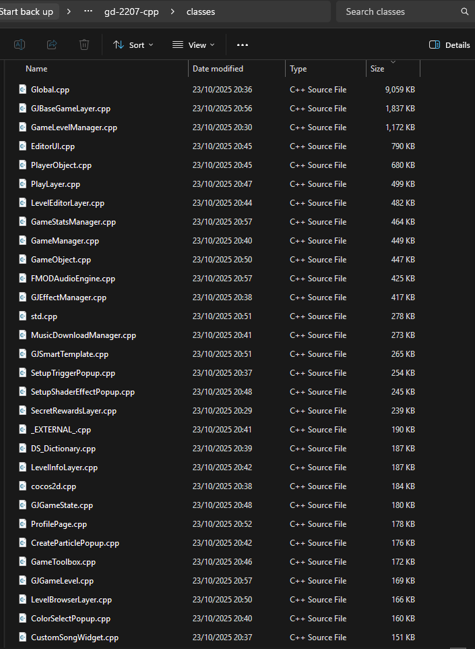
Task: Click the 9,059 KB size value
Action: [x=400, y=90]
